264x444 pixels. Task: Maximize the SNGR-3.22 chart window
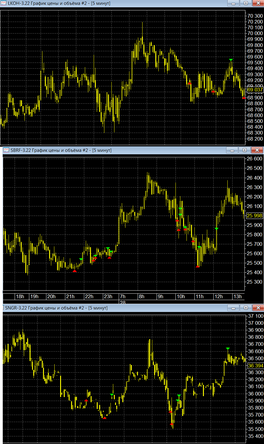tap(246, 307)
